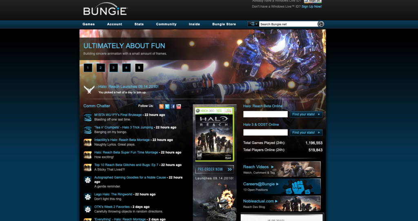The height and width of the screenshot is (221, 418).
Task: Click the Search Bungie.net field
Action: click(x=289, y=24)
